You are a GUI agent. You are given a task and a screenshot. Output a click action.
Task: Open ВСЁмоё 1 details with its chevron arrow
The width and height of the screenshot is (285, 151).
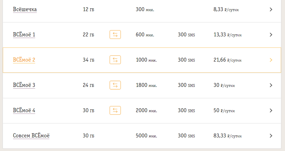click(271, 35)
